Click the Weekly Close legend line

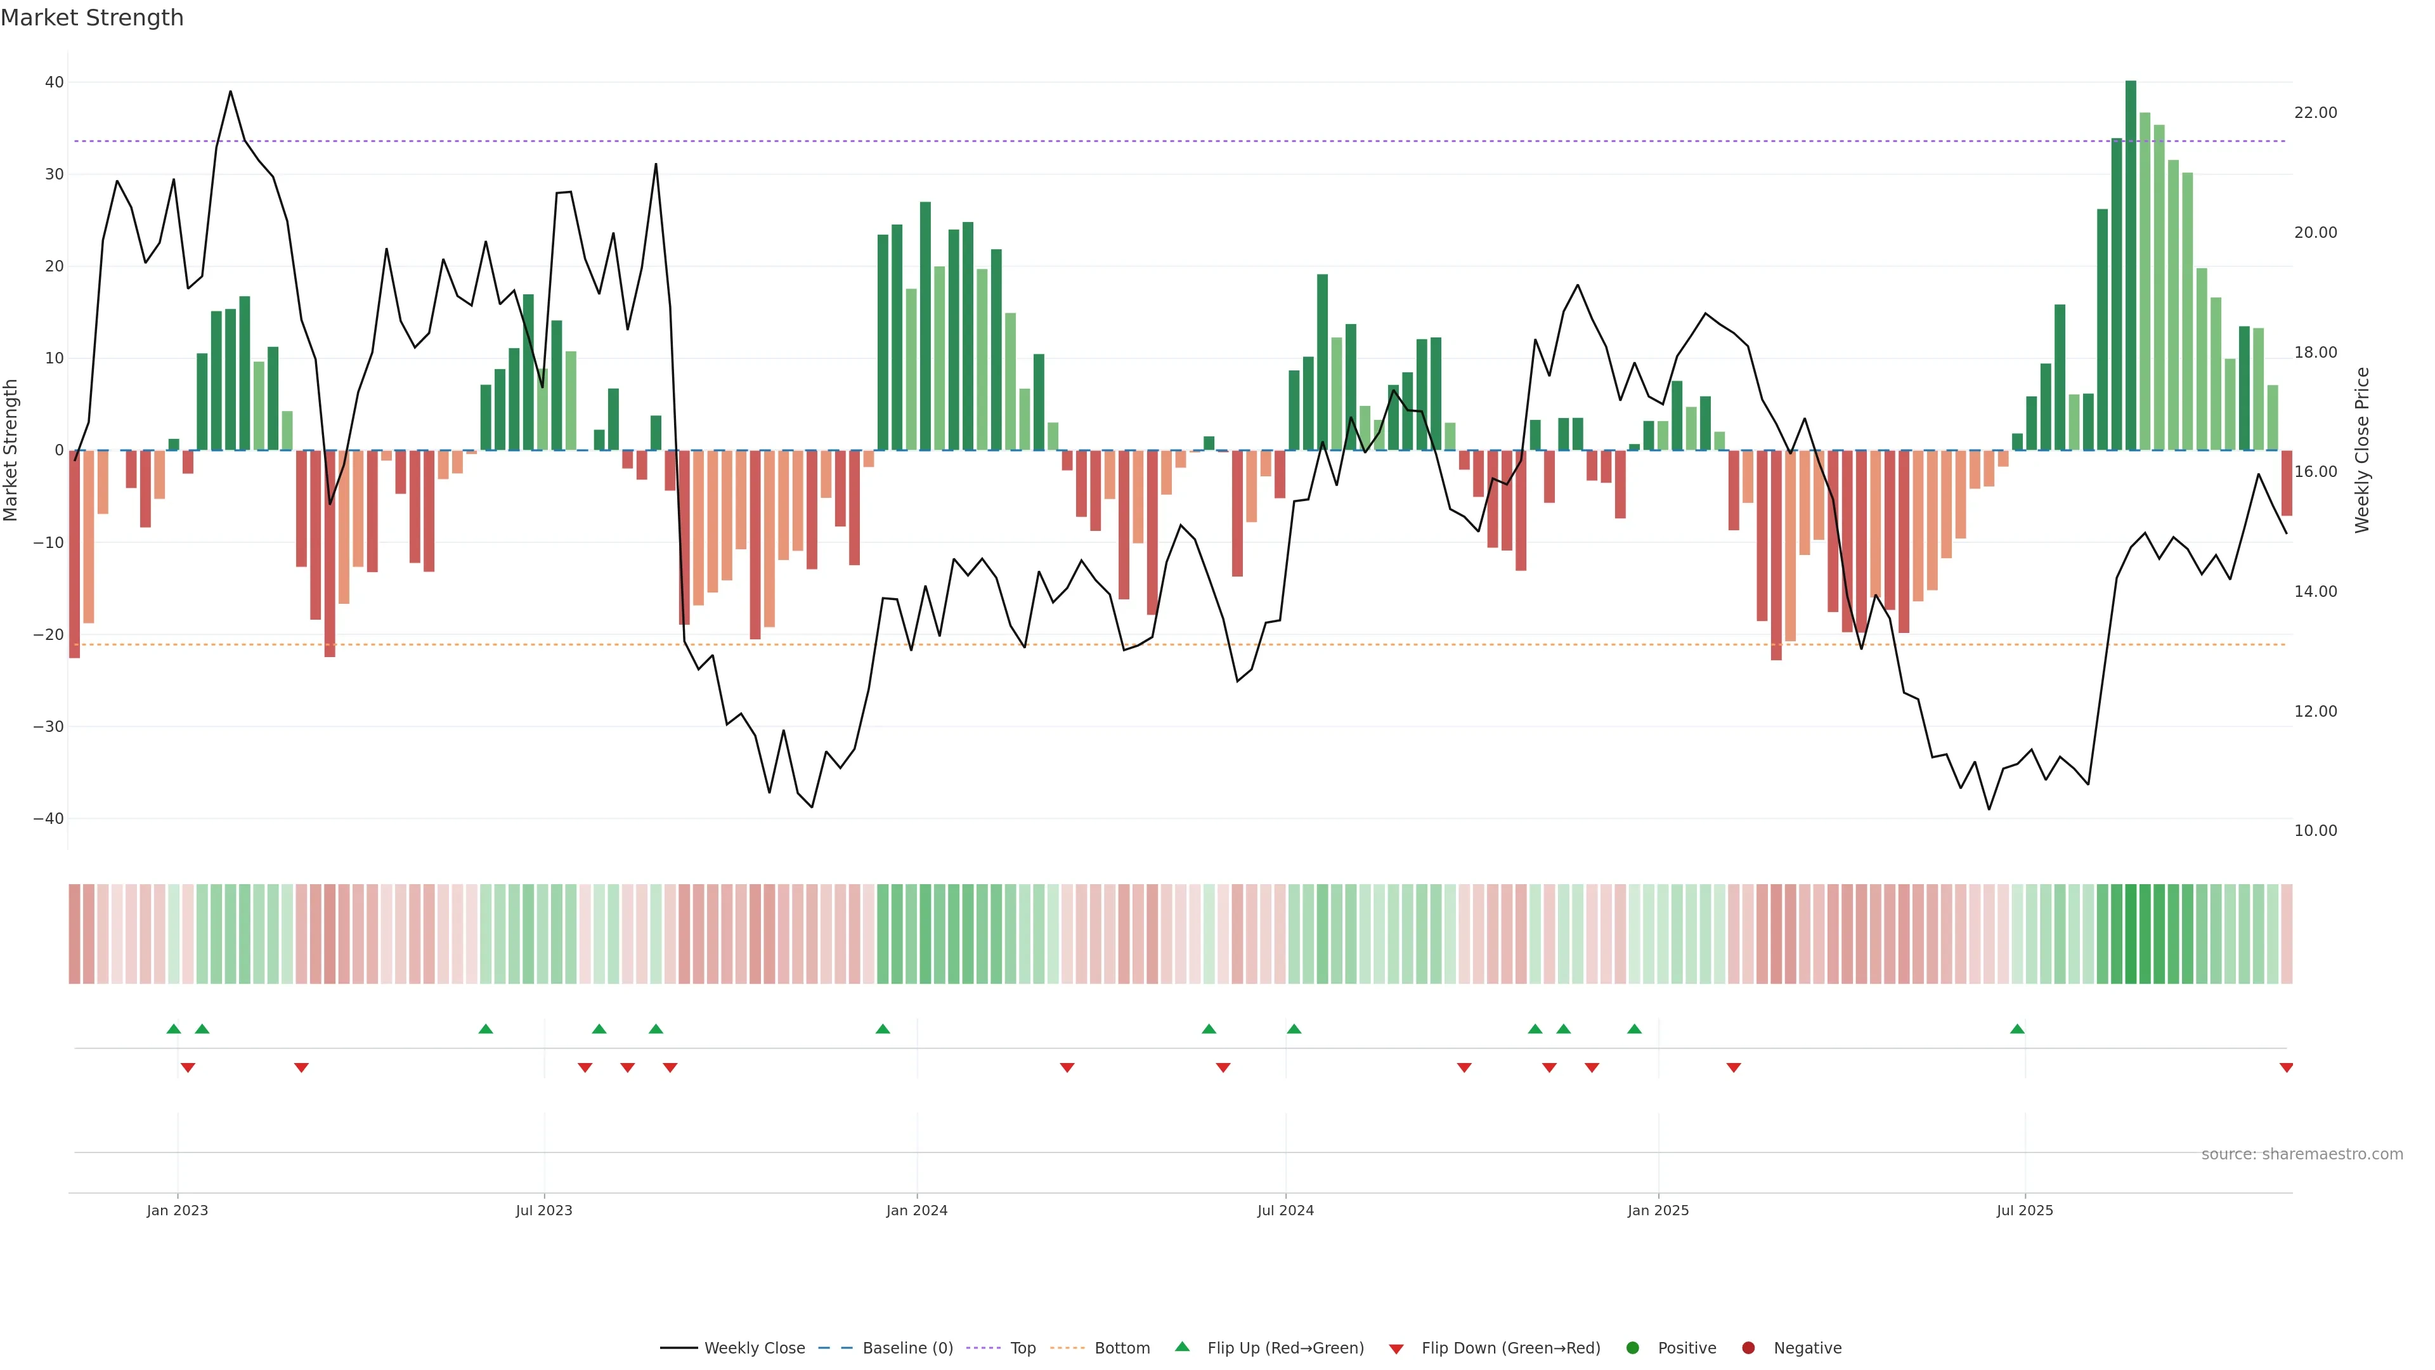(679, 1348)
